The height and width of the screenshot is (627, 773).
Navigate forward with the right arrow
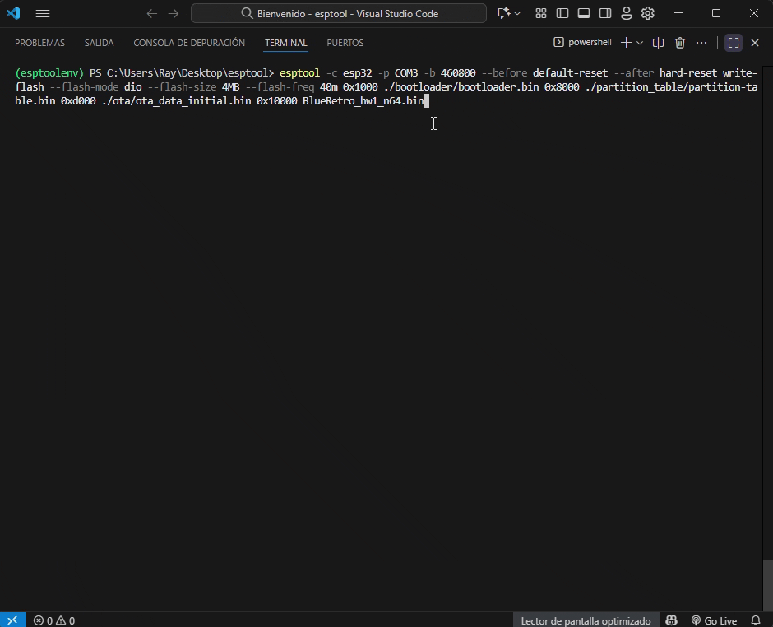(174, 13)
